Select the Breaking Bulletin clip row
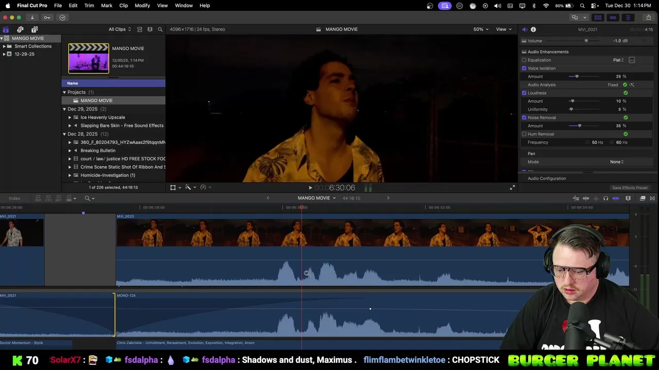659x370 pixels. tap(113, 151)
